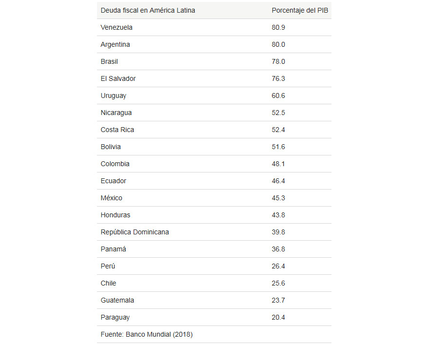Select the 60.6 value for Uruguay

click(x=278, y=96)
